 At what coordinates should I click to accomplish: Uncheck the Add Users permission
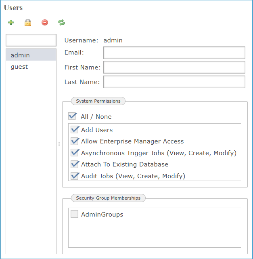point(75,130)
